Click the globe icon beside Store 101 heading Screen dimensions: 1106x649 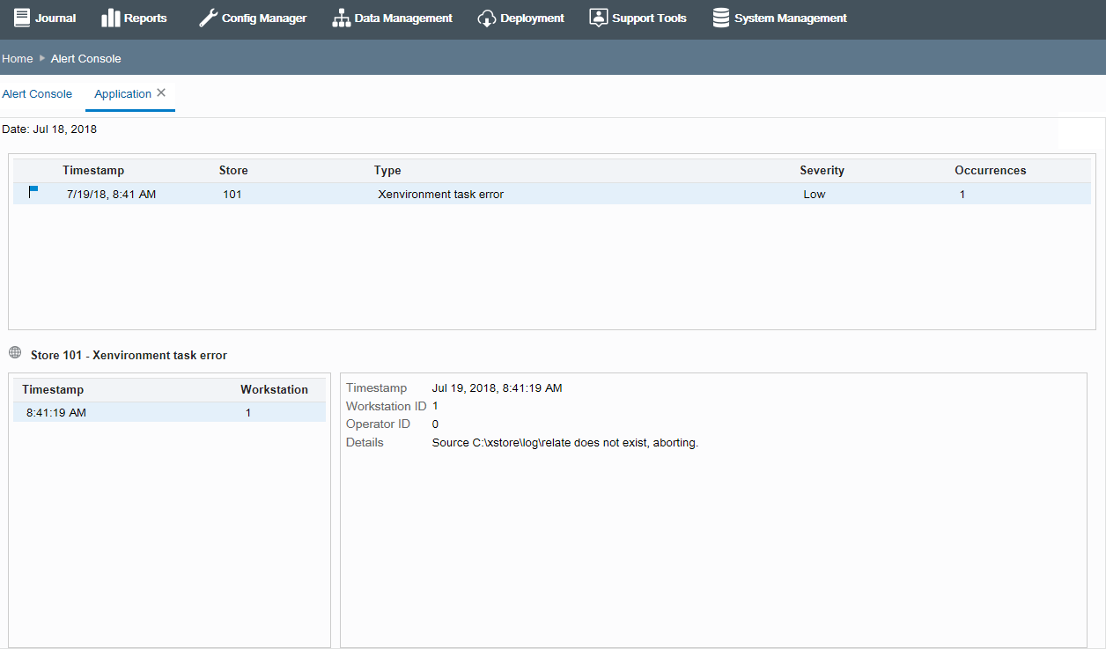click(15, 352)
